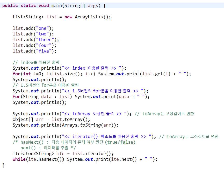The image size is (224, 169).
Task: Click the list.add("five") line
Action: 35,51
